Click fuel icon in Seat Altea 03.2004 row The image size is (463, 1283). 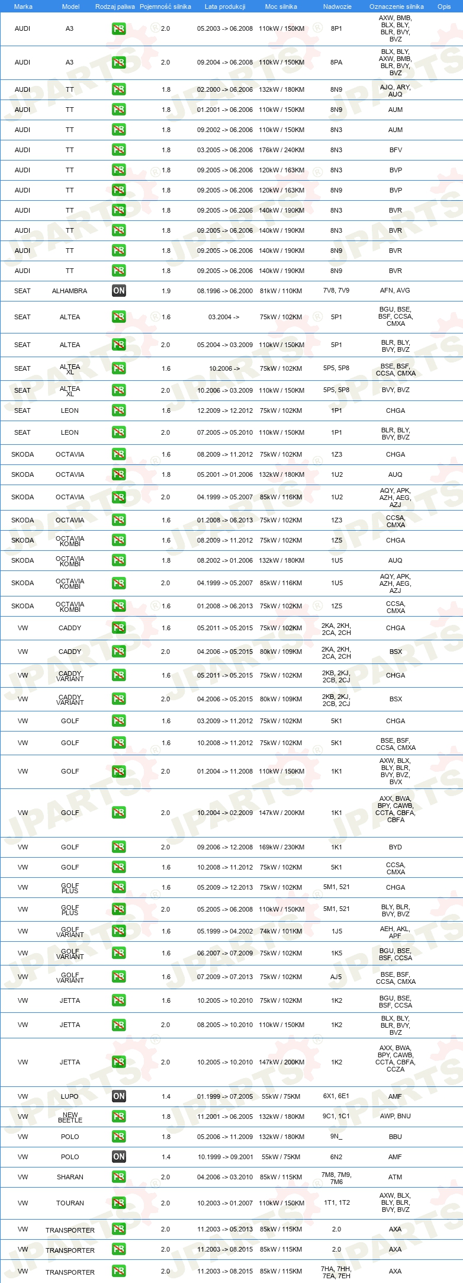[118, 317]
